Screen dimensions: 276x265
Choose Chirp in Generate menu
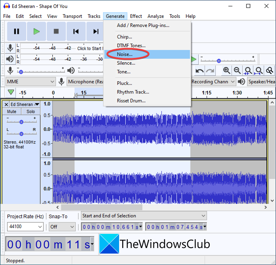pos(147,37)
